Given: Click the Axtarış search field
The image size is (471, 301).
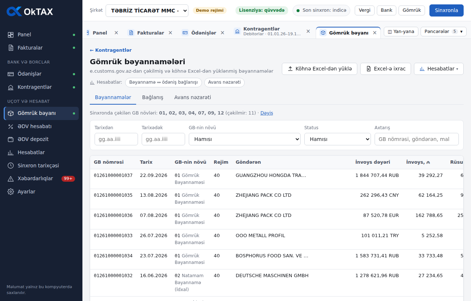Looking at the screenshot, I should point(417,139).
